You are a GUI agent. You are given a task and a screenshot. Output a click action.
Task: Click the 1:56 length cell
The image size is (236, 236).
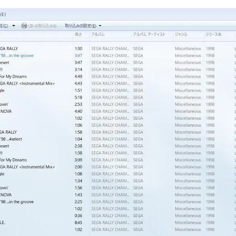(x=79, y=188)
